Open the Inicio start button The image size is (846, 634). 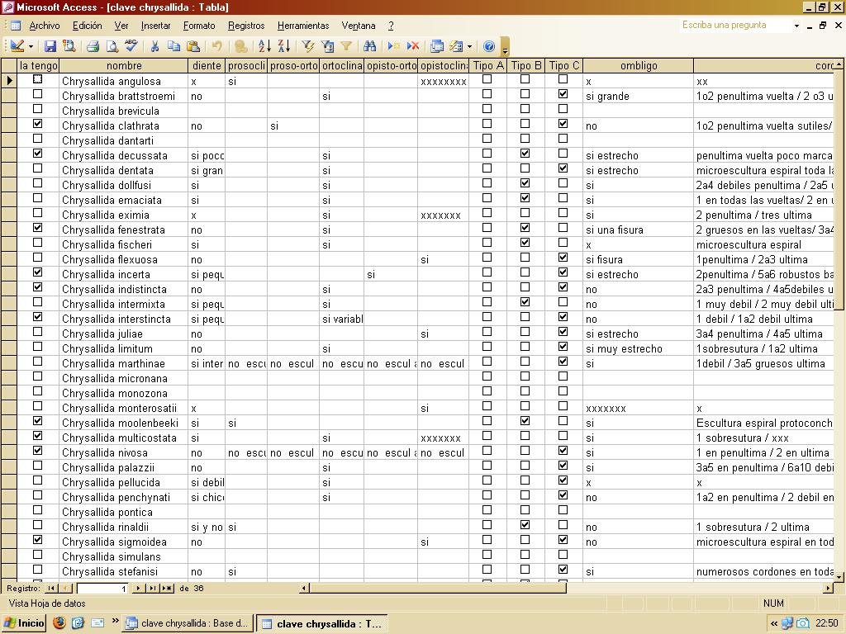click(23, 623)
